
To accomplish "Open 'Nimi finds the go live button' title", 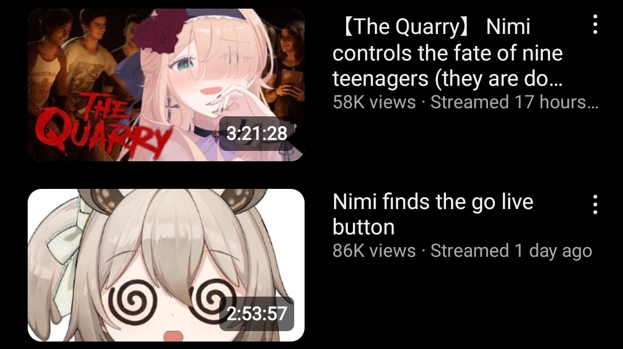I will tap(433, 214).
